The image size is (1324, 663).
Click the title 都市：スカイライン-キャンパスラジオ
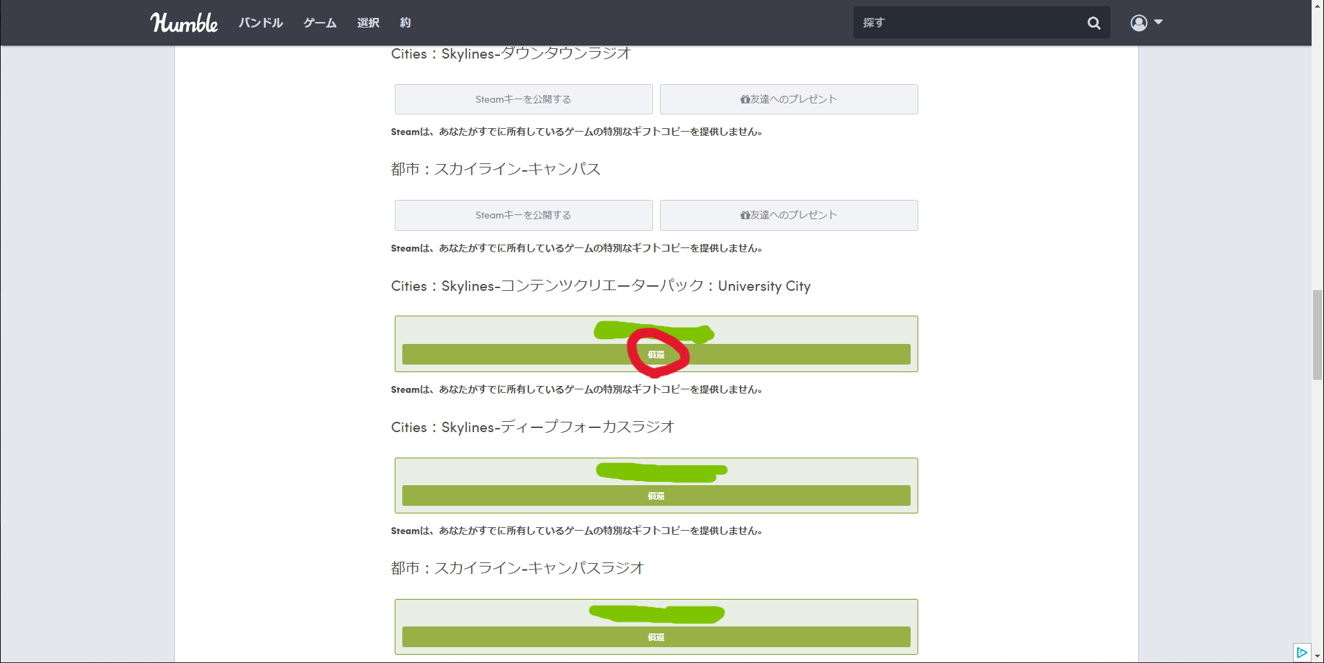click(517, 568)
